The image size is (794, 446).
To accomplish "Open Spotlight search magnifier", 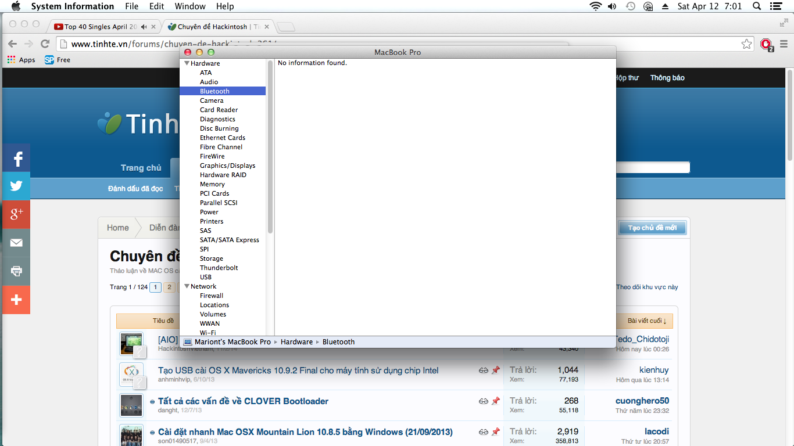I will click(757, 6).
